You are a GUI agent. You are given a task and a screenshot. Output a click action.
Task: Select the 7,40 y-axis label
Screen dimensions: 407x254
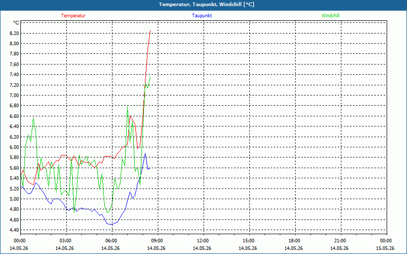[15, 75]
